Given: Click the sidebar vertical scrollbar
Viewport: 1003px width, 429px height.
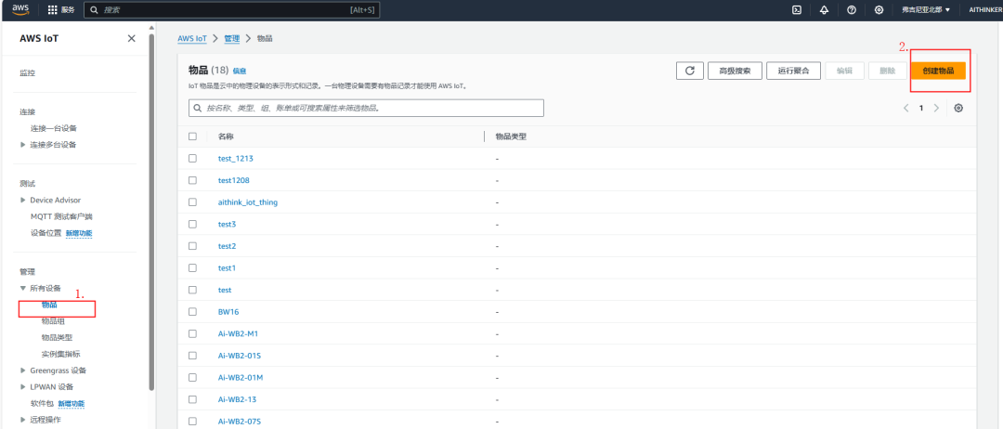Looking at the screenshot, I should tap(151, 211).
